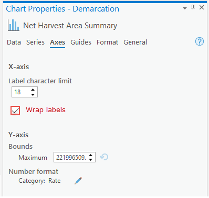
Task: Uncheck the Wrap labels checkbox
Action: (x=15, y=110)
